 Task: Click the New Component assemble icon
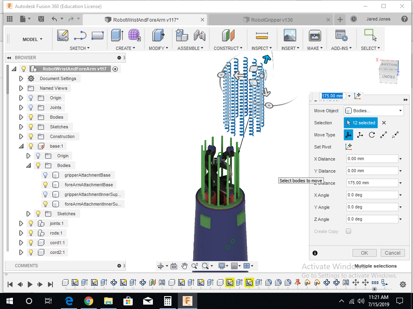point(182,35)
